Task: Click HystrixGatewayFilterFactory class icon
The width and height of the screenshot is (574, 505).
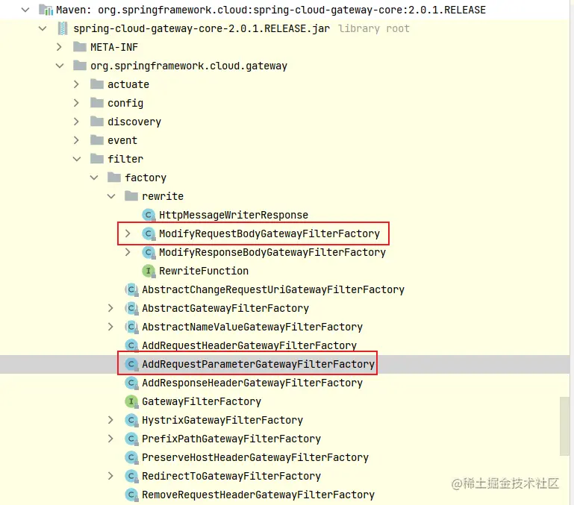Action: (x=131, y=420)
